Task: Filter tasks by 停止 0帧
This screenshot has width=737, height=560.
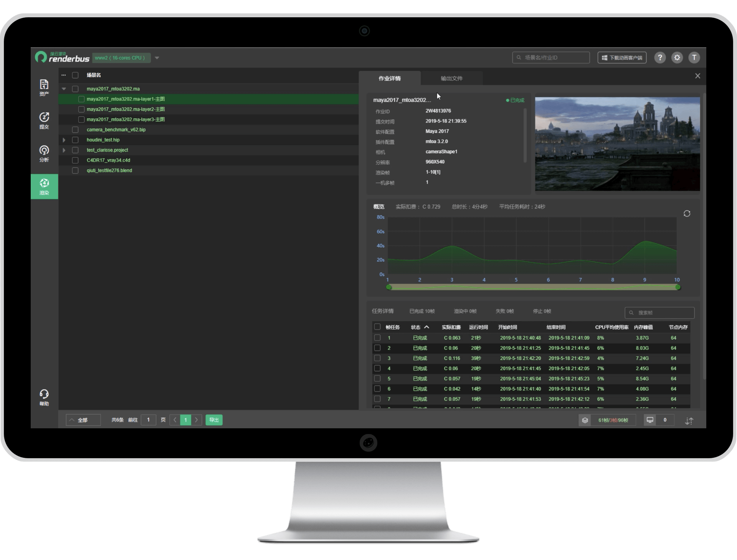Action: [542, 311]
